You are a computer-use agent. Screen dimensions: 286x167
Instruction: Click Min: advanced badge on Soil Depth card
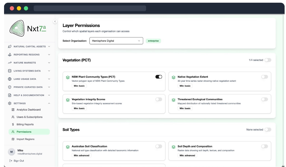tap(187, 156)
